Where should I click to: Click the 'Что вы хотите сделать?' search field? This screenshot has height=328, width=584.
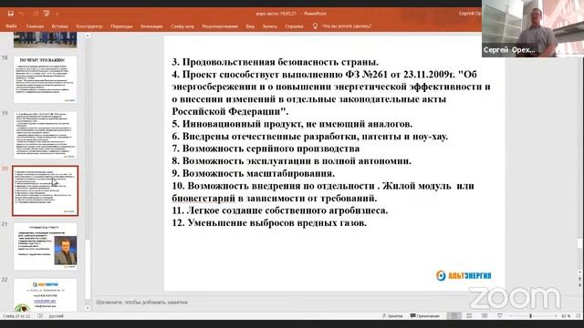347,26
